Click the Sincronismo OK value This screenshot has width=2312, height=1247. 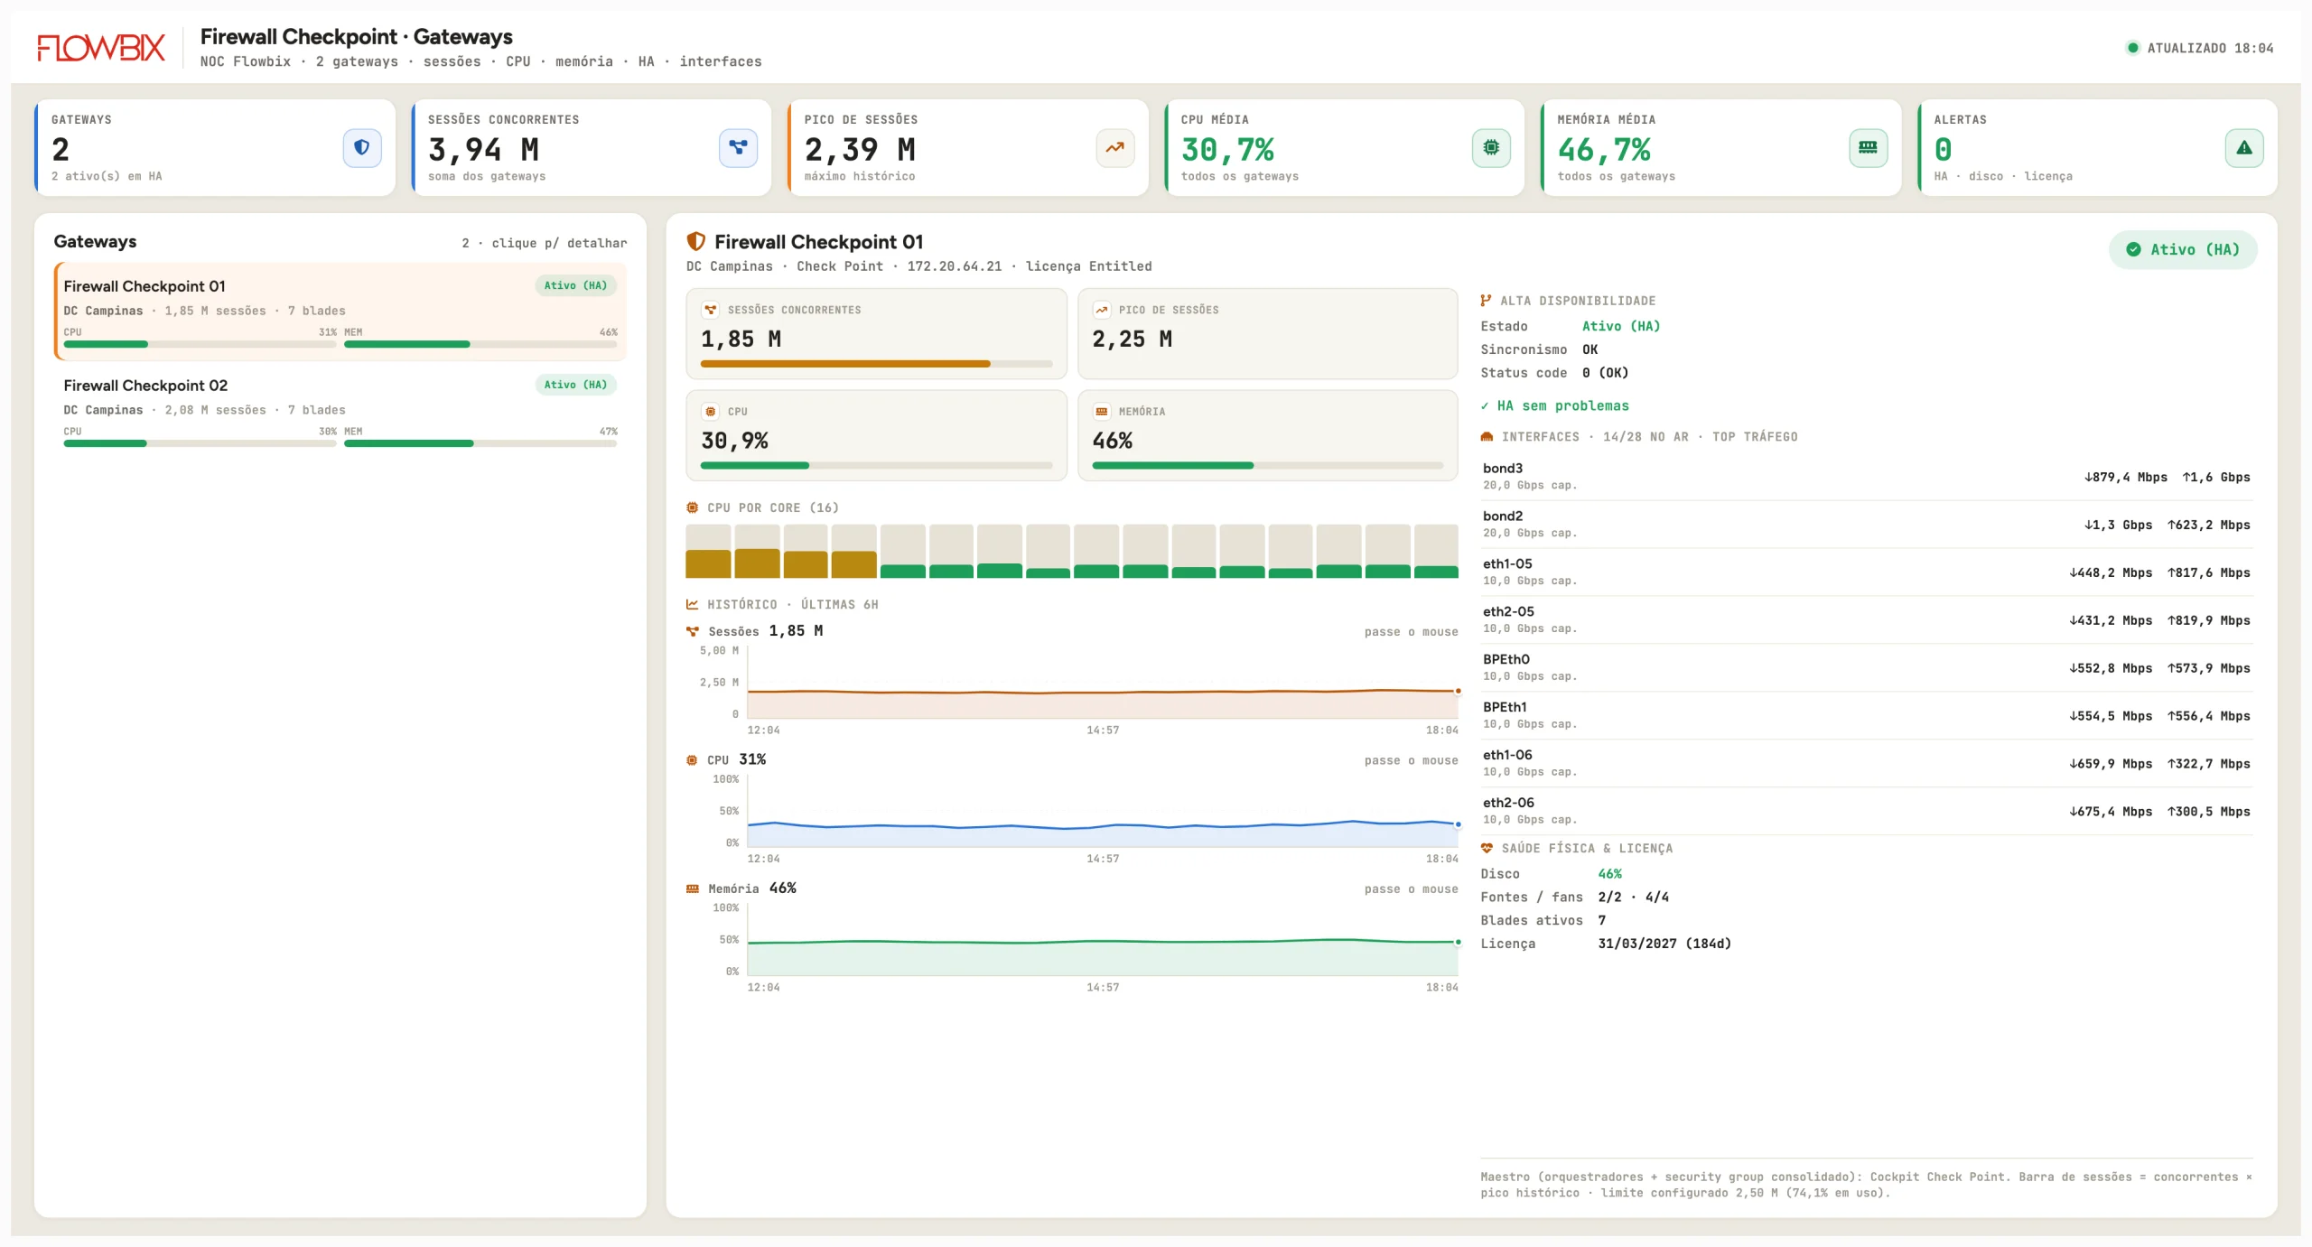tap(1590, 349)
